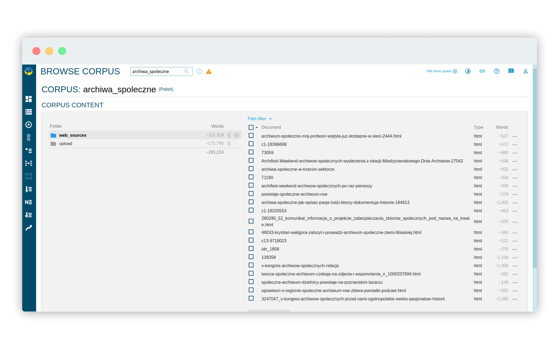The width and height of the screenshot is (559, 349).
Task: Open the Wordlist sidebar icon
Action: click(29, 189)
